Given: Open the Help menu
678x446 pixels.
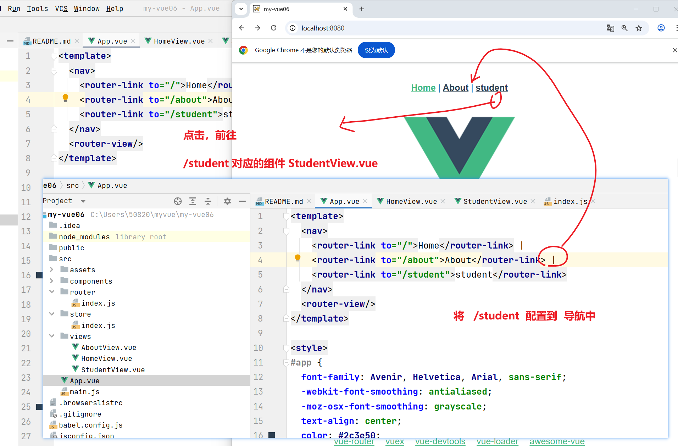Looking at the screenshot, I should 115,9.
